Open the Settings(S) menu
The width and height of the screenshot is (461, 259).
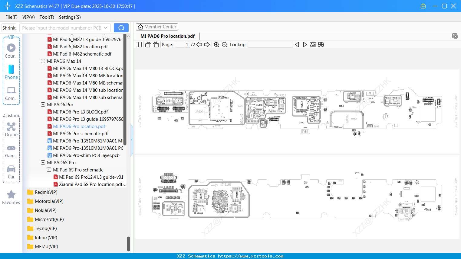(x=70, y=17)
